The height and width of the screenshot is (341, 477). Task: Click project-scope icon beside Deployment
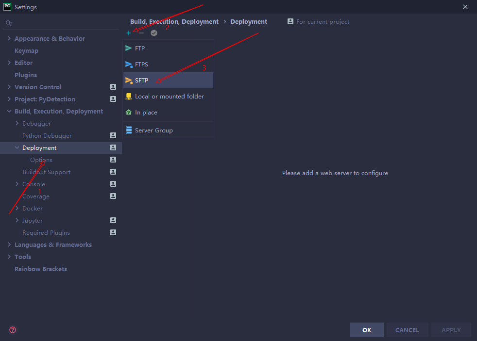pyautogui.click(x=113, y=147)
